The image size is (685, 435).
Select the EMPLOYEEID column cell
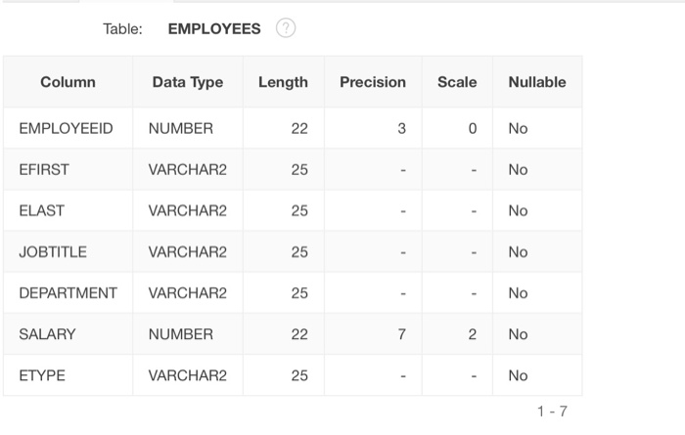[66, 128]
